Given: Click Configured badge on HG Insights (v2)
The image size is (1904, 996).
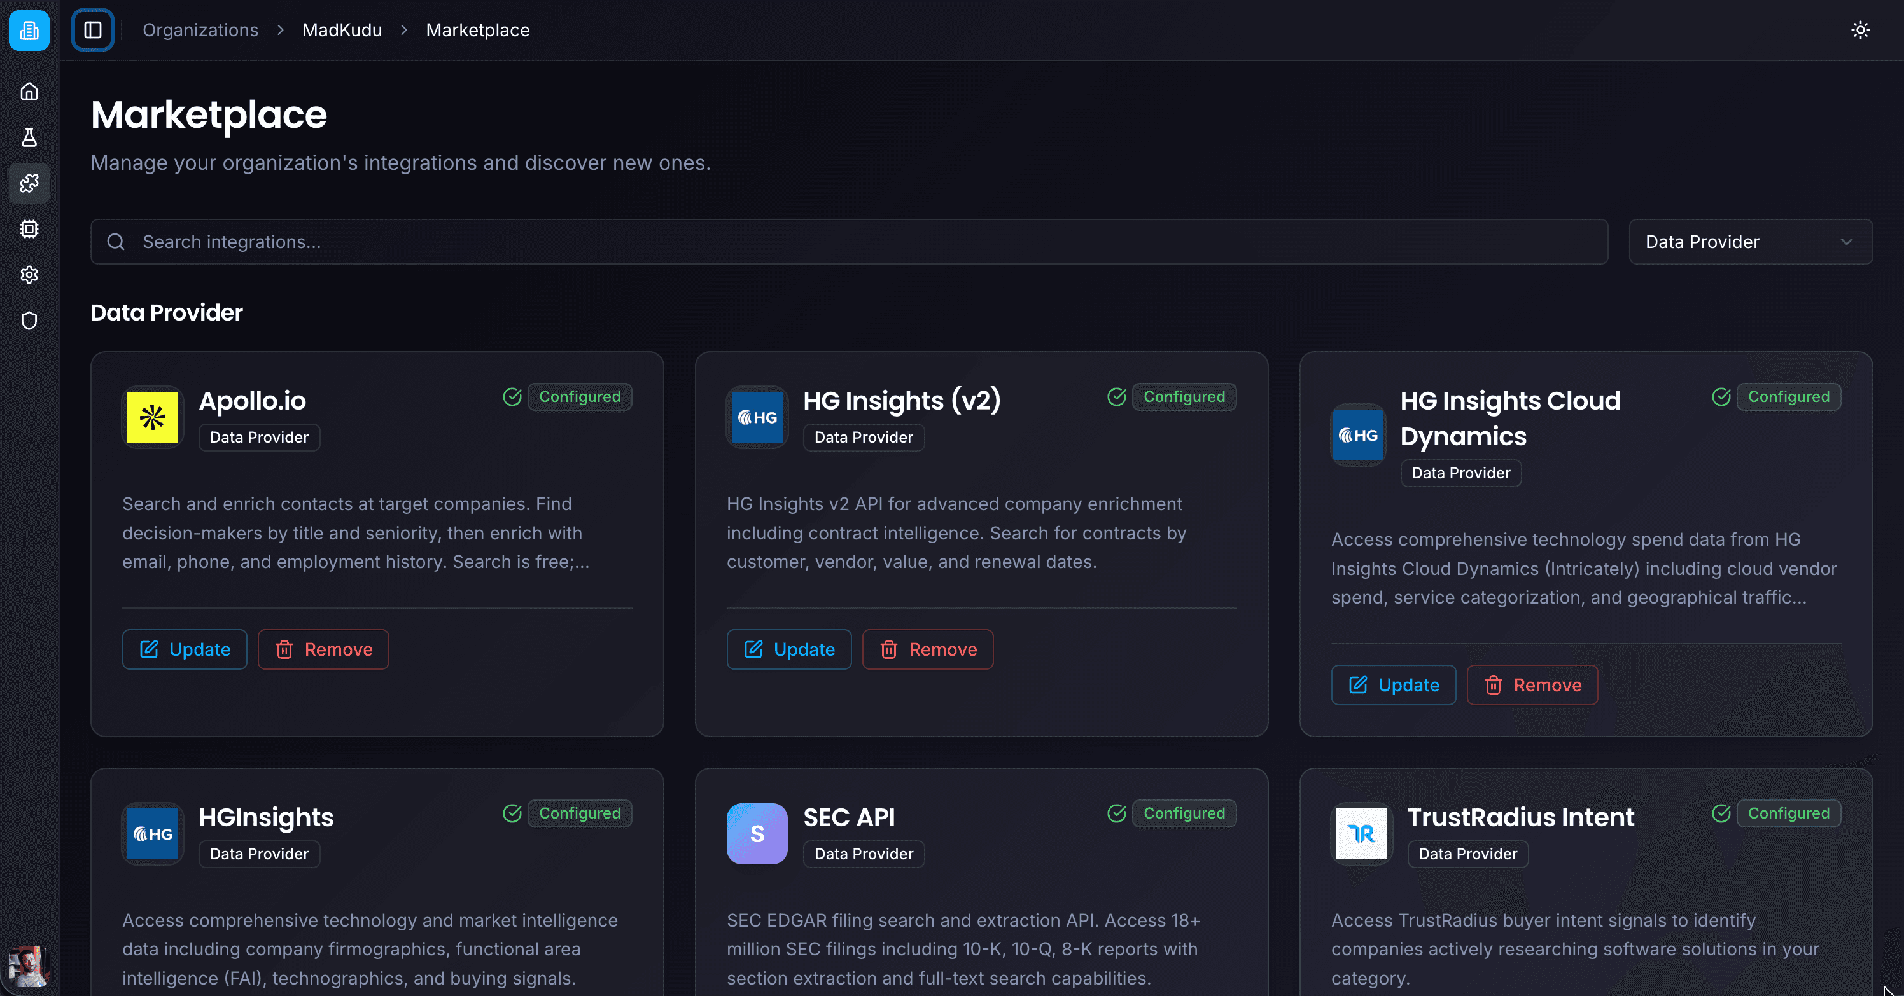Looking at the screenshot, I should 1184,397.
